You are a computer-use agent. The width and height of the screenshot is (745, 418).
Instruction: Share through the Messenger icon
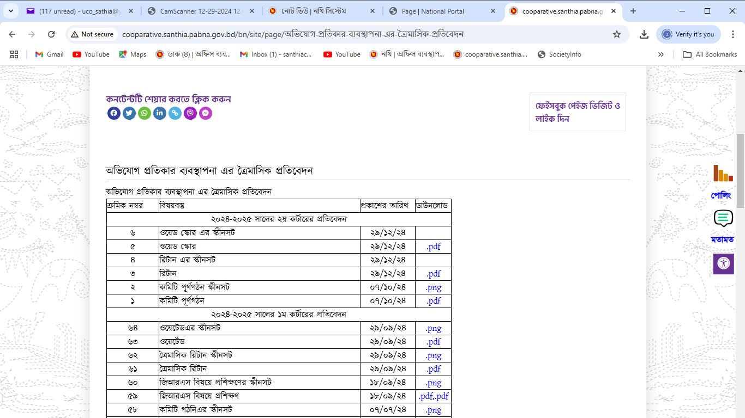coord(206,113)
